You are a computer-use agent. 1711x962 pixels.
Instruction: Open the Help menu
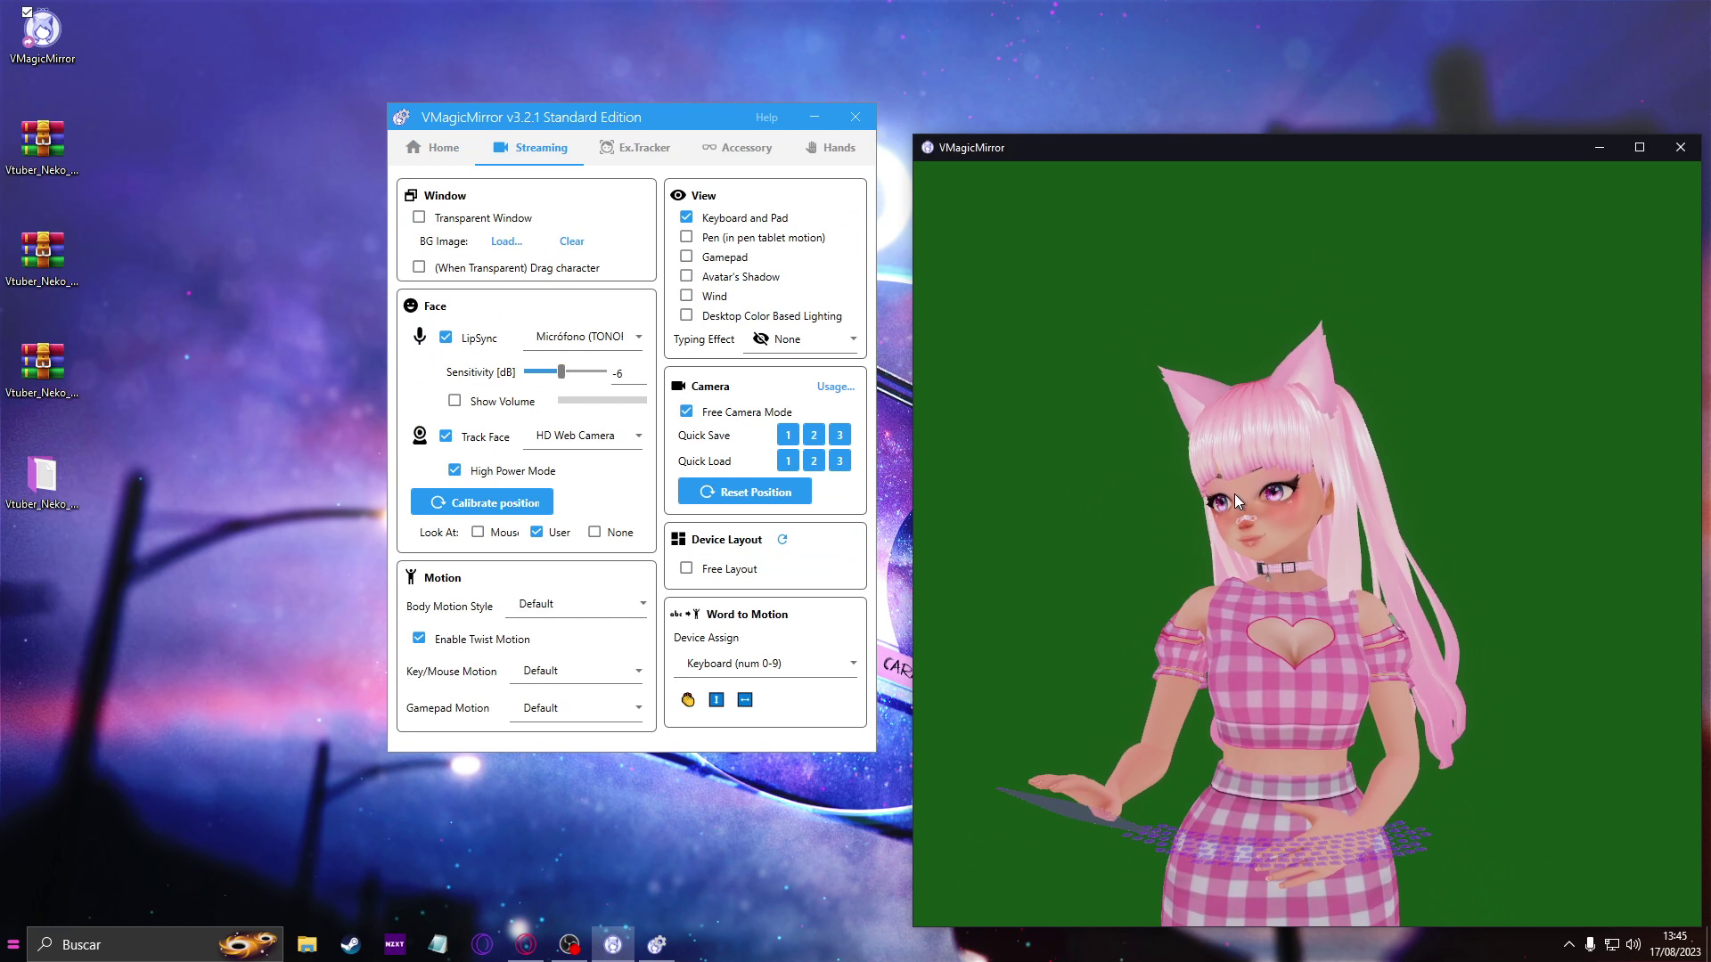coord(765,117)
